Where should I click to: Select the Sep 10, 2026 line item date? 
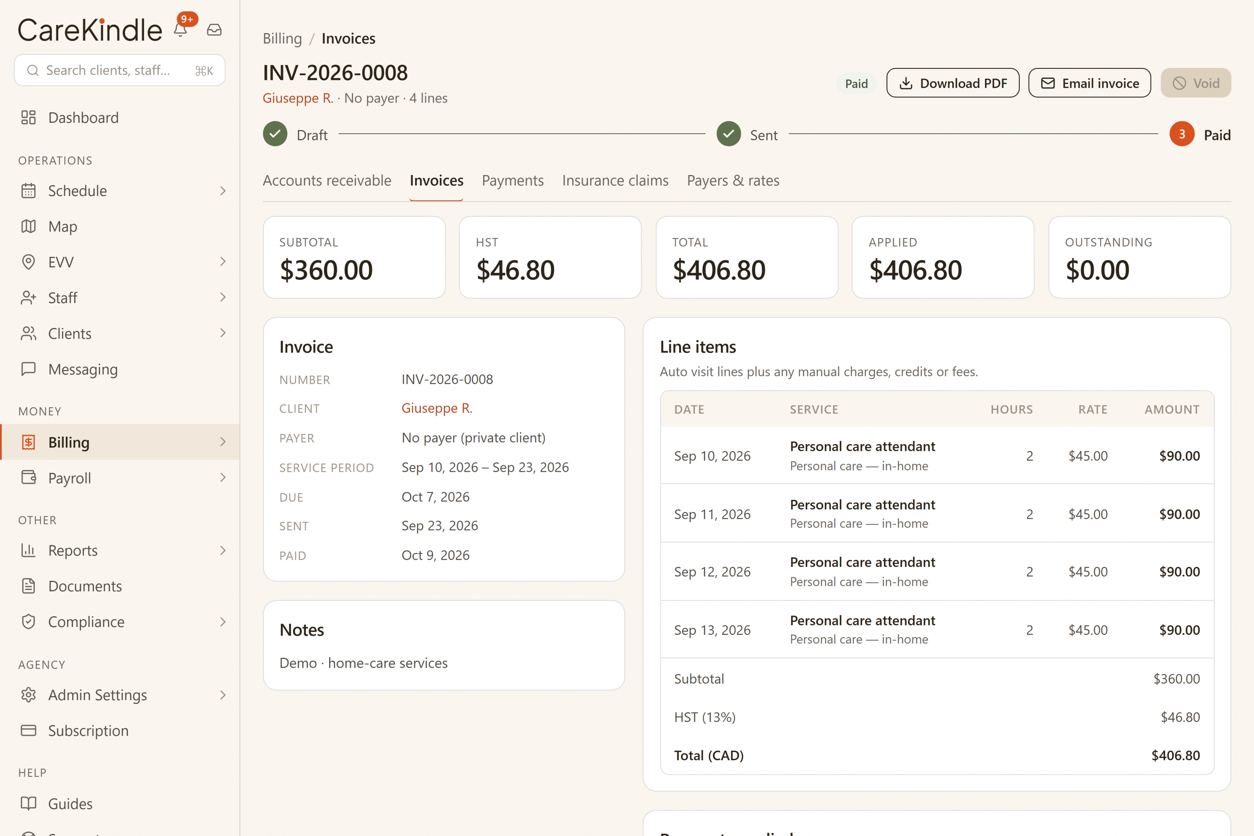712,456
